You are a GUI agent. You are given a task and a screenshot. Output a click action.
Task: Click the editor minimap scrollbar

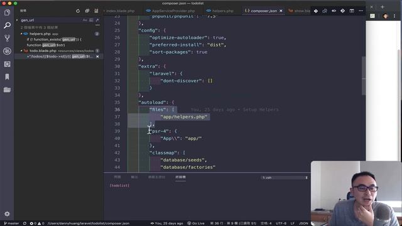(364, 75)
